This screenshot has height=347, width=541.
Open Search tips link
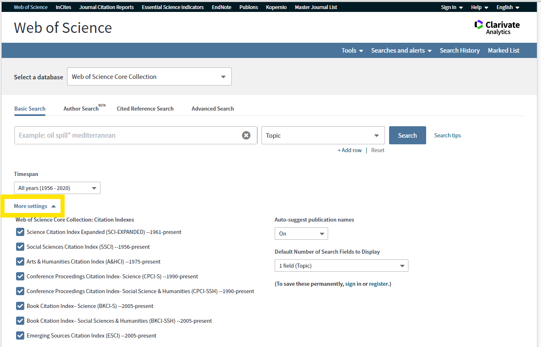point(448,135)
